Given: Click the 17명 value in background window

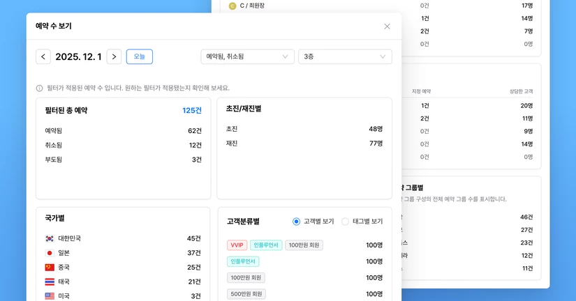Looking at the screenshot, I should (x=527, y=6).
